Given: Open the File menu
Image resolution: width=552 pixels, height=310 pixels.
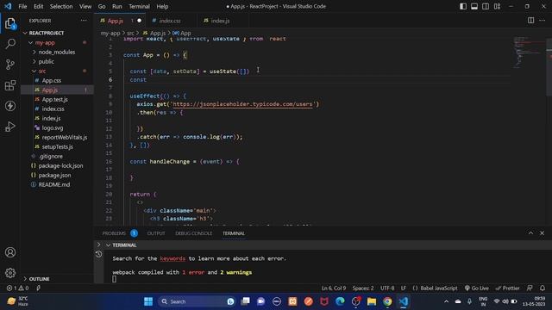Looking at the screenshot, I should (x=22, y=6).
